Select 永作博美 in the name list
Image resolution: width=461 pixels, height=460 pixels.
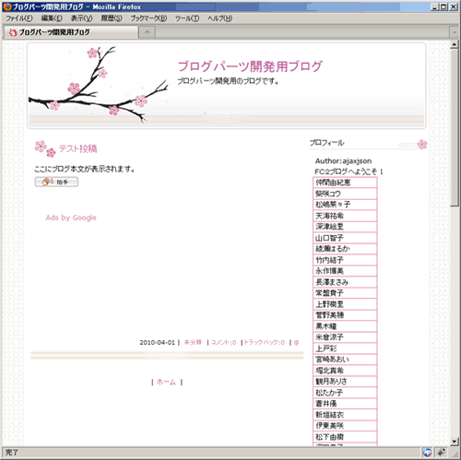click(x=345, y=271)
